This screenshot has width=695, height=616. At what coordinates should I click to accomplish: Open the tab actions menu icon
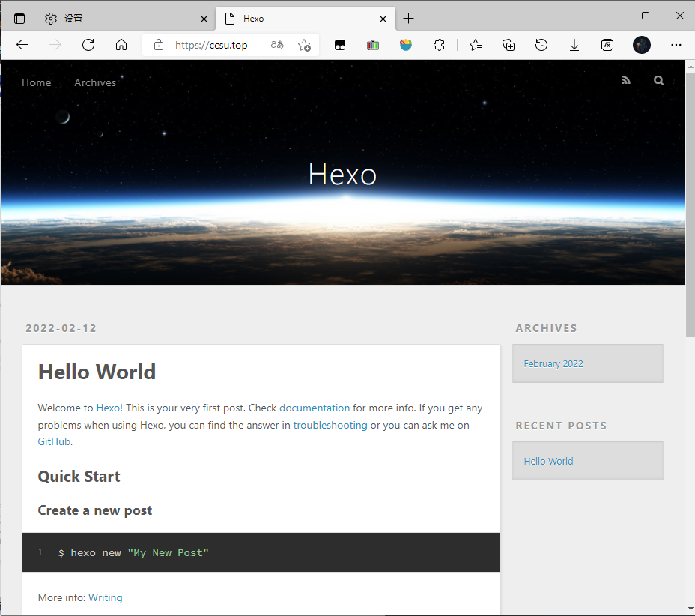pyautogui.click(x=19, y=19)
